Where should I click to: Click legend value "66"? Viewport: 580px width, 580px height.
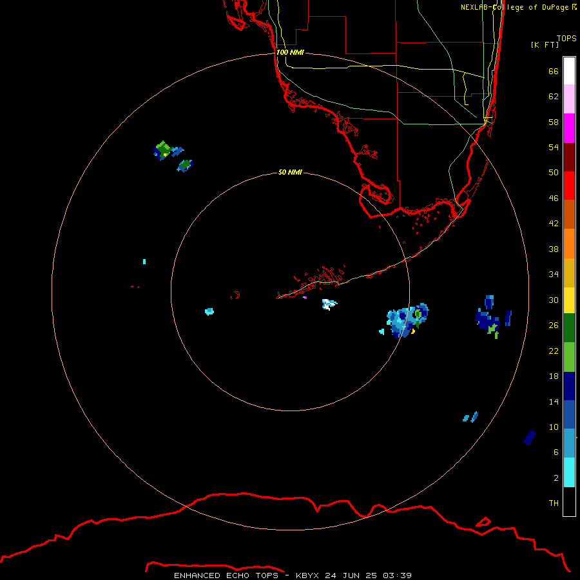(554, 71)
